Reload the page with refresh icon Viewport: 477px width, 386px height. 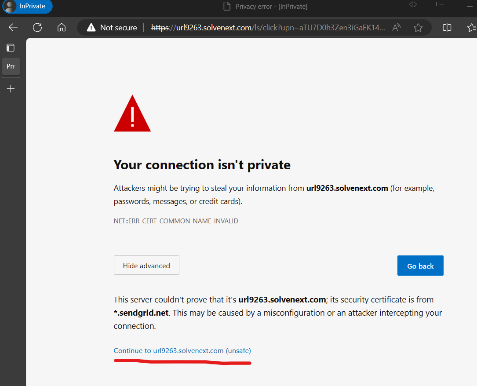pos(37,27)
